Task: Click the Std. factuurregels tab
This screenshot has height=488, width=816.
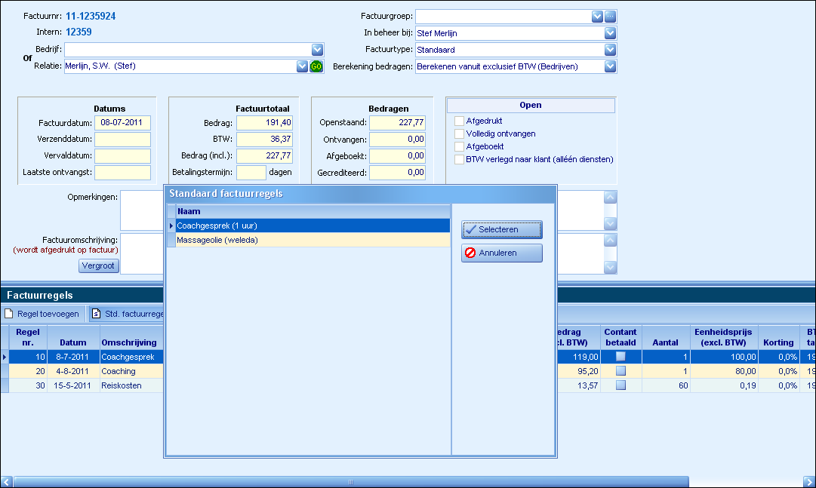Action: [127, 314]
